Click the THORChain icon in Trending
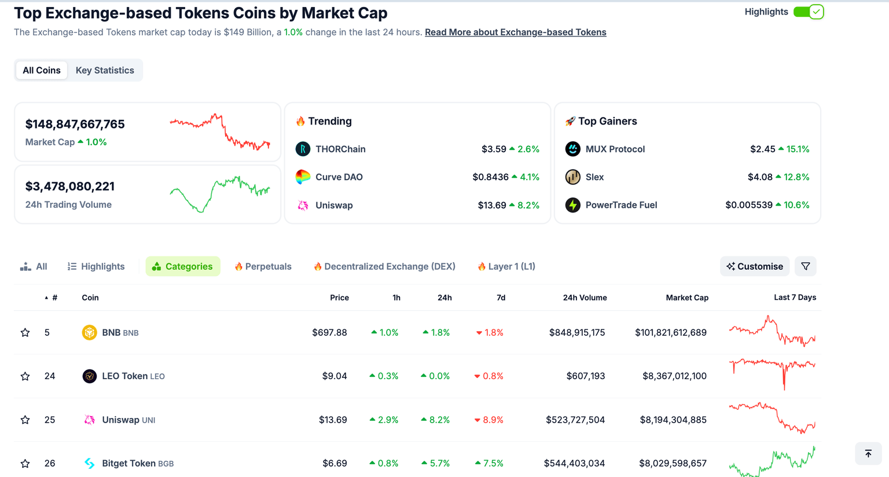Image resolution: width=889 pixels, height=477 pixels. tap(303, 149)
